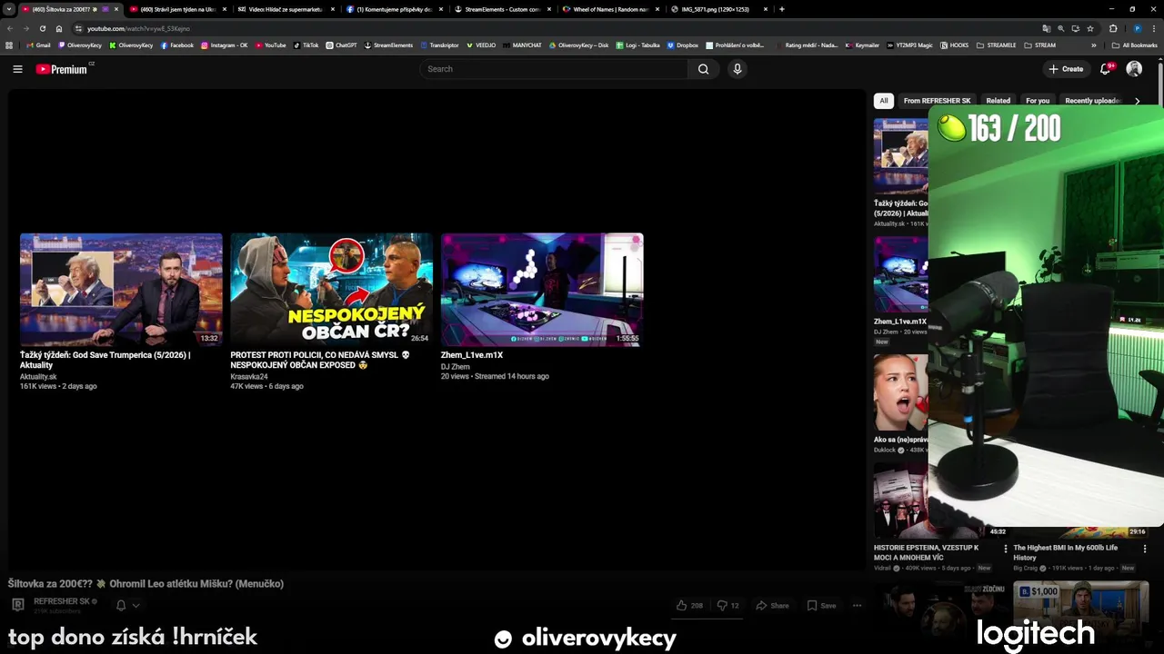
Task: Play Zhem_L1ve.m1X endscreen thumbnail
Action: point(542,290)
